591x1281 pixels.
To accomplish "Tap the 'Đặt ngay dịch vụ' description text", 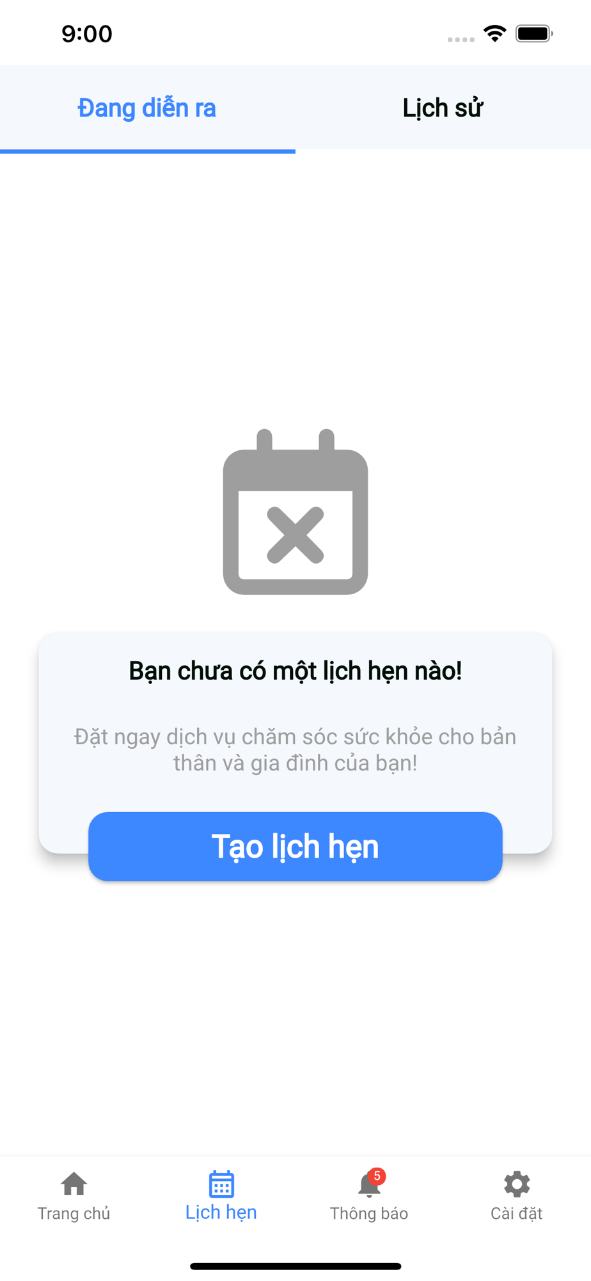I will (x=295, y=750).
